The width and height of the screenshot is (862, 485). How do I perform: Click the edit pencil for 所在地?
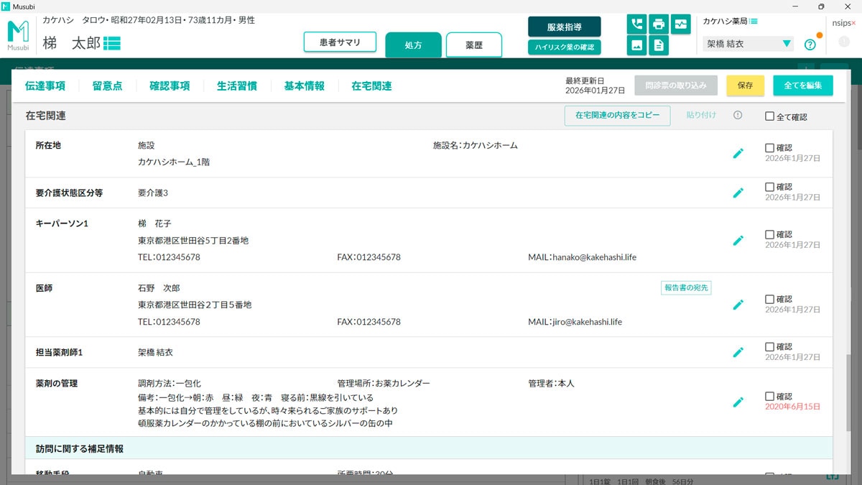pos(738,152)
